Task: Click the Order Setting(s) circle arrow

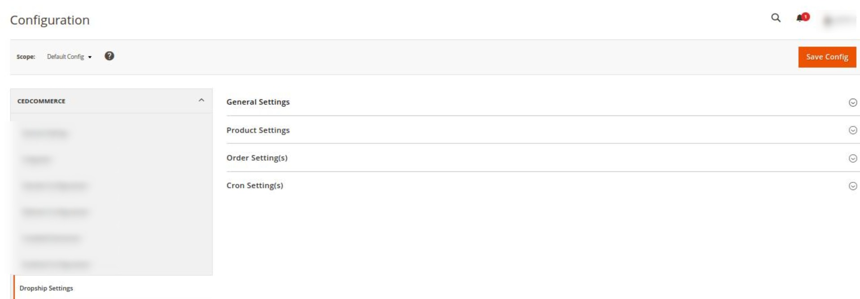Action: [853, 158]
